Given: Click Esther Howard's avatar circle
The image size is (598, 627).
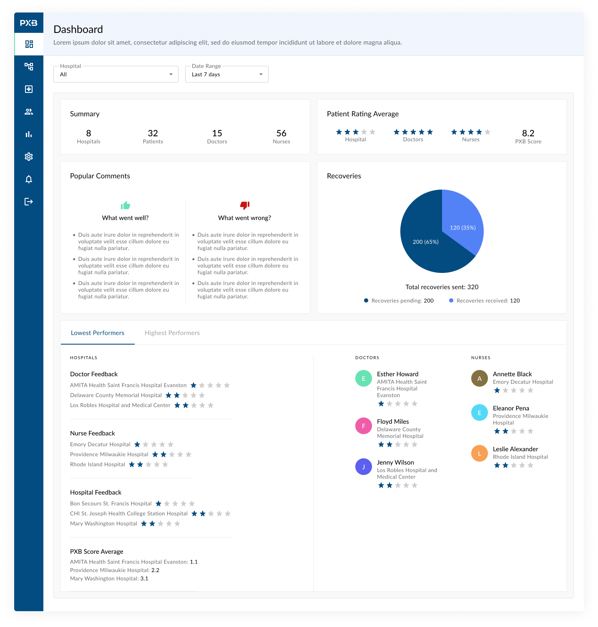Looking at the screenshot, I should pyautogui.click(x=364, y=378).
